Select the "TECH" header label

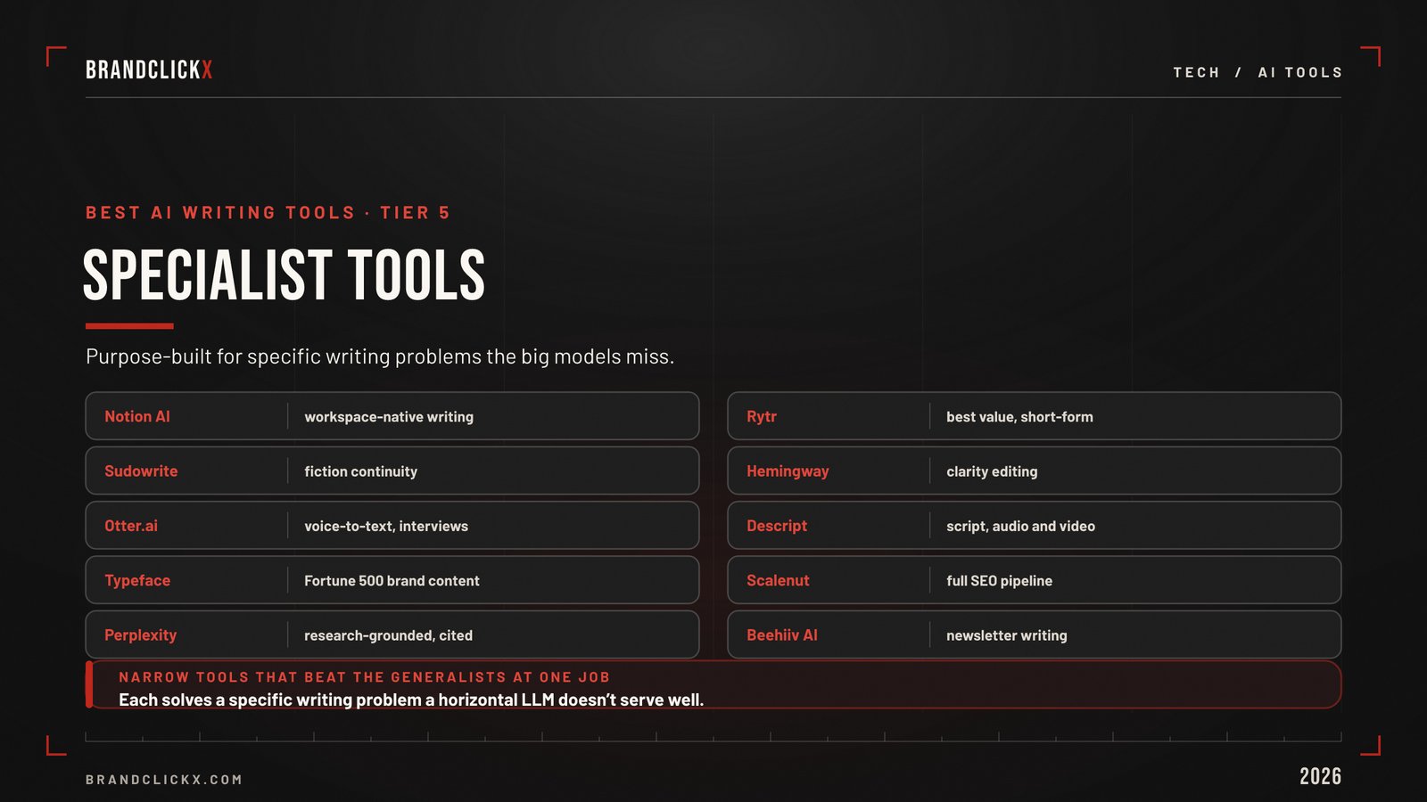click(x=1196, y=72)
